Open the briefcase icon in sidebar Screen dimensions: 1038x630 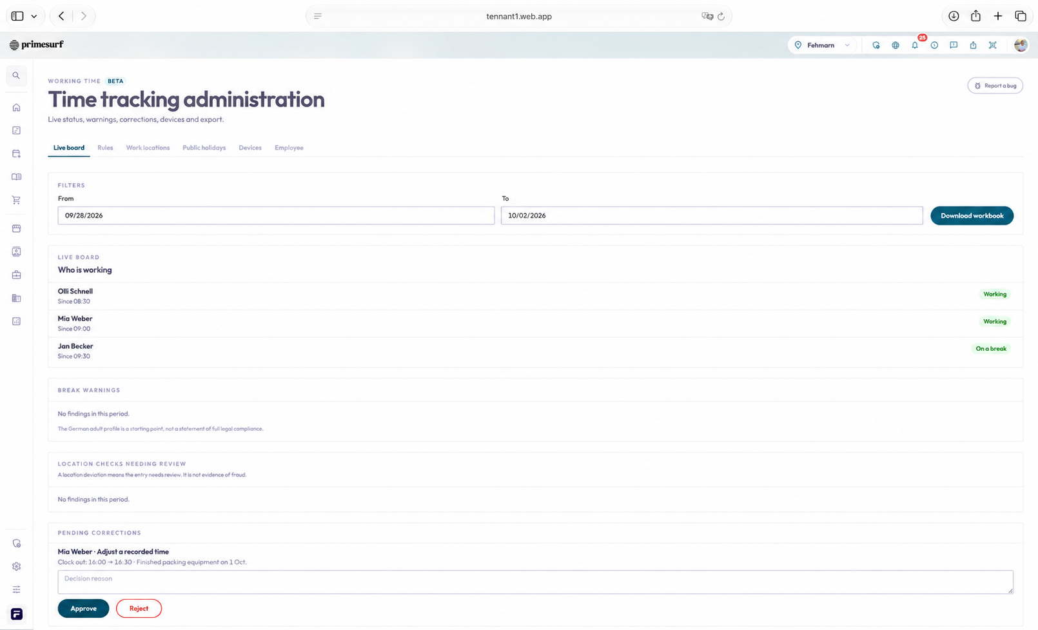[x=17, y=275]
